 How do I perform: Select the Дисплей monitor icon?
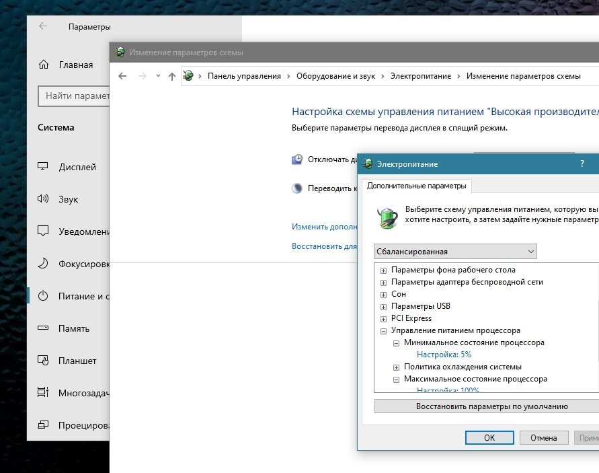(x=44, y=167)
